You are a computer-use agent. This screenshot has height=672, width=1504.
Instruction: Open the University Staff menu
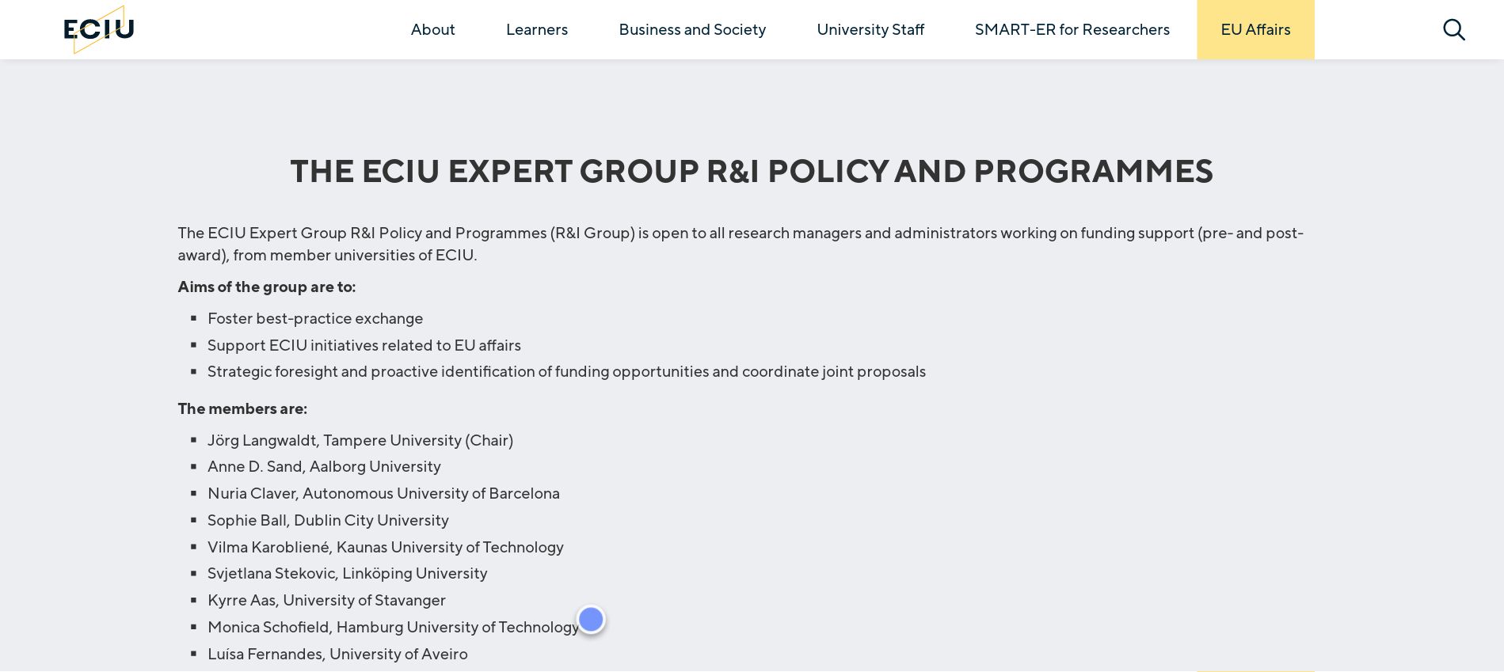click(x=870, y=29)
